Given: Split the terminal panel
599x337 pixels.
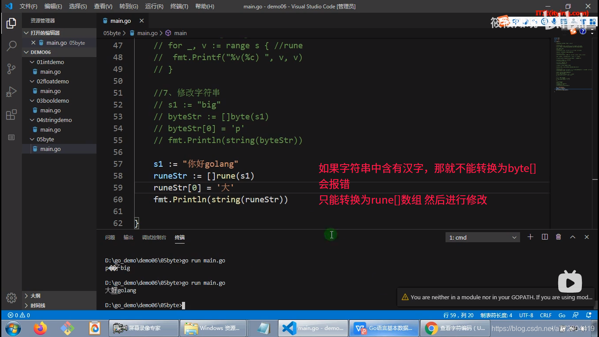Looking at the screenshot, I should [x=545, y=237].
